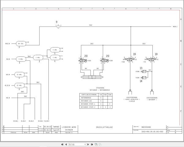Click the 'RETARDER AUS' table row label
The height and width of the screenshot is (147, 184).
point(86,101)
